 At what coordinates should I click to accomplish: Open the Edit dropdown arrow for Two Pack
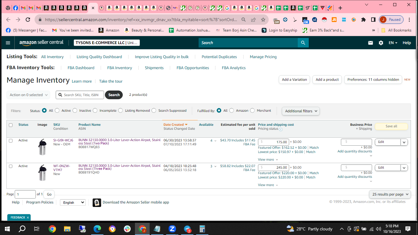404,142
